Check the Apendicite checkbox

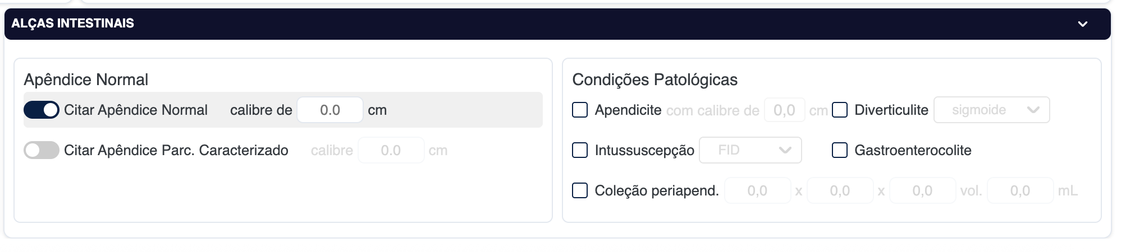(x=580, y=110)
